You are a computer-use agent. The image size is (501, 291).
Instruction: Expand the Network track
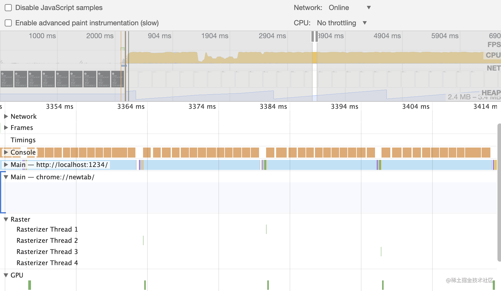[6, 116]
